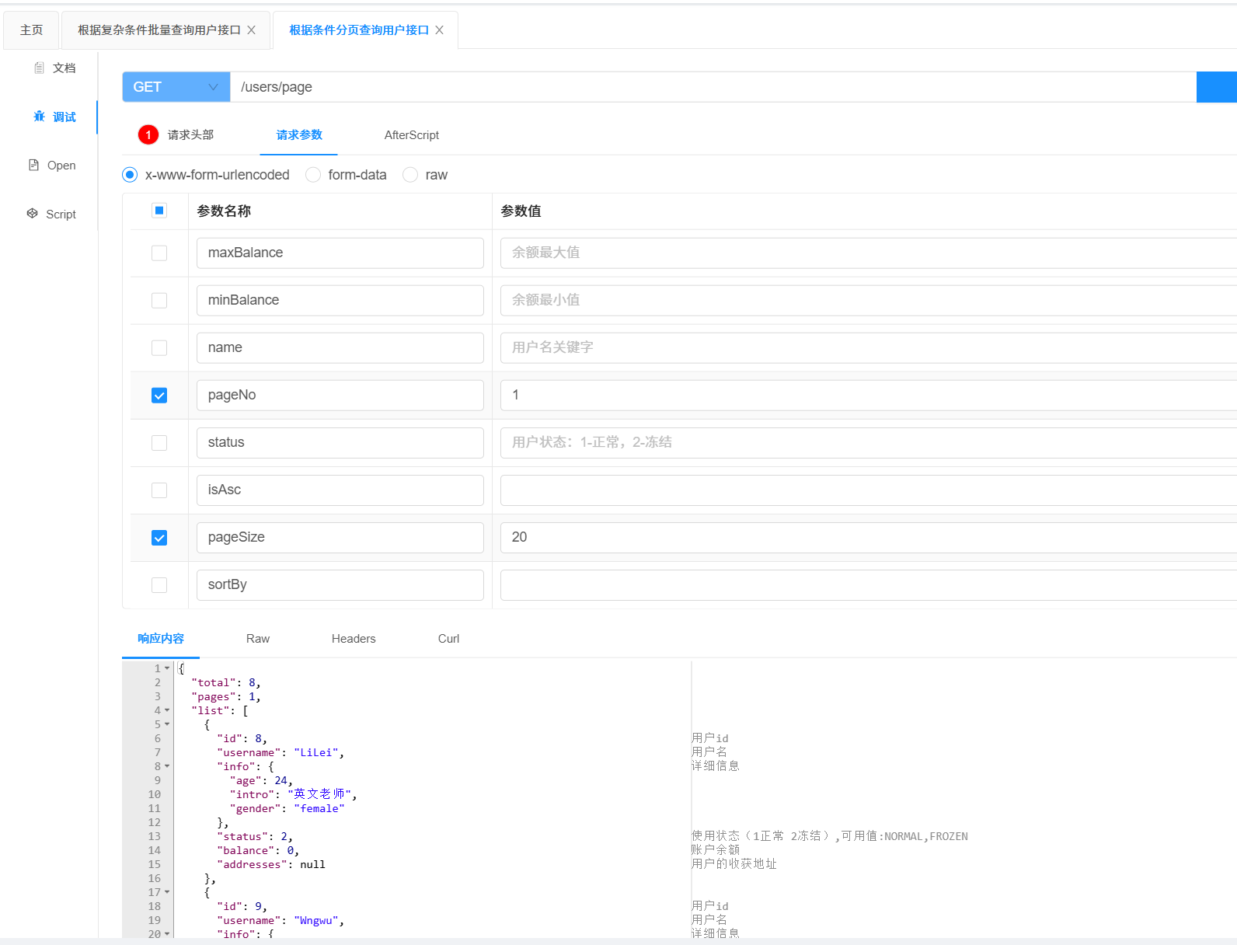Click the maxBalance name field
This screenshot has width=1237, height=945.
340,253
